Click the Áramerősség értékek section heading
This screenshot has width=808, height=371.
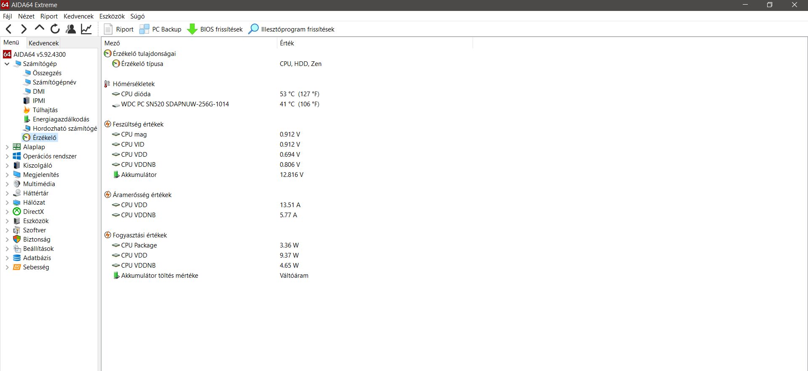(142, 195)
